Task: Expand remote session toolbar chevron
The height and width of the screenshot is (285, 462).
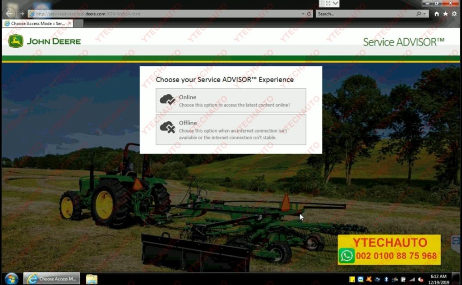Action: [335, 3]
